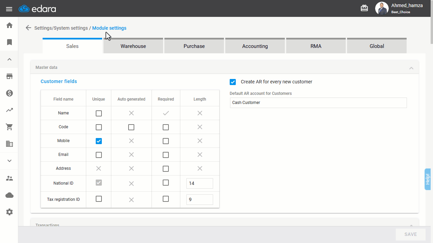Open the dollar accounting sidebar icon
Image resolution: width=433 pixels, height=243 pixels.
click(x=9, y=93)
